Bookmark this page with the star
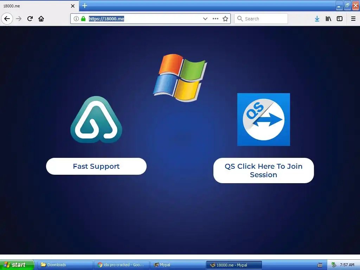 [x=225, y=19]
